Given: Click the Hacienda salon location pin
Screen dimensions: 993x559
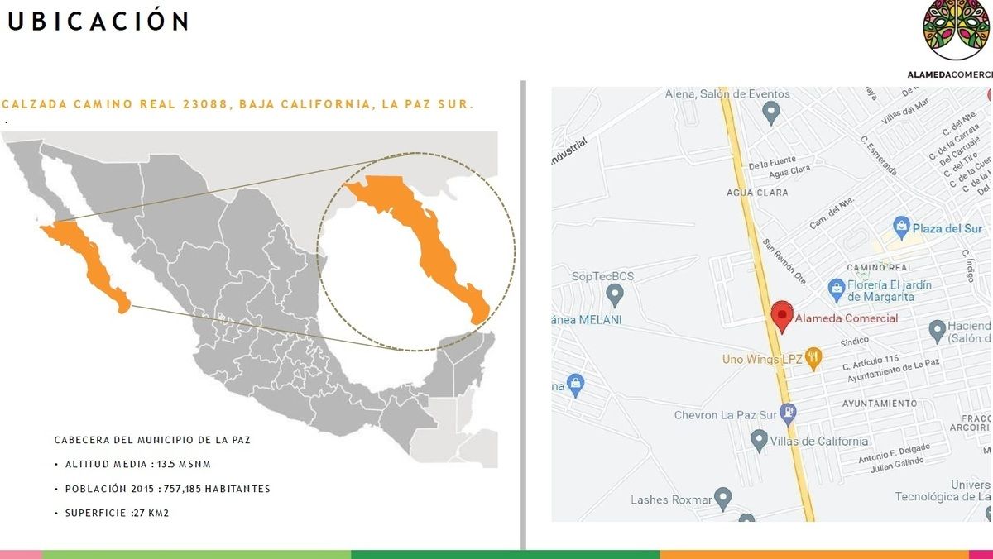Looking at the screenshot, I should (x=937, y=330).
